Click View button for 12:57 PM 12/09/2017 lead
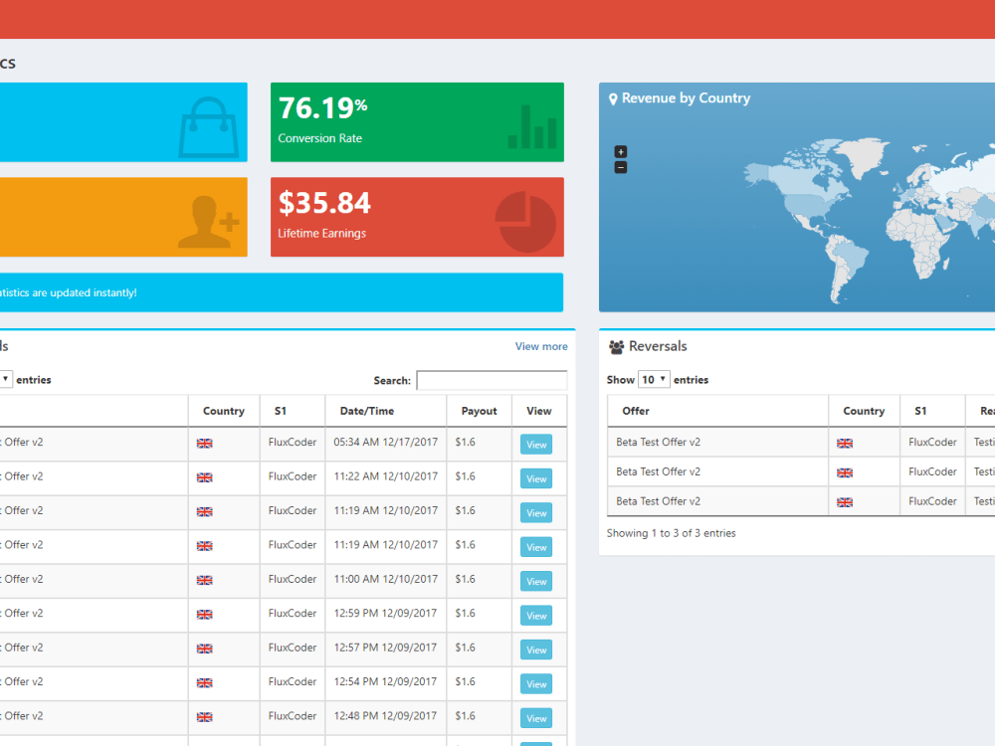The image size is (995, 746). (x=536, y=651)
